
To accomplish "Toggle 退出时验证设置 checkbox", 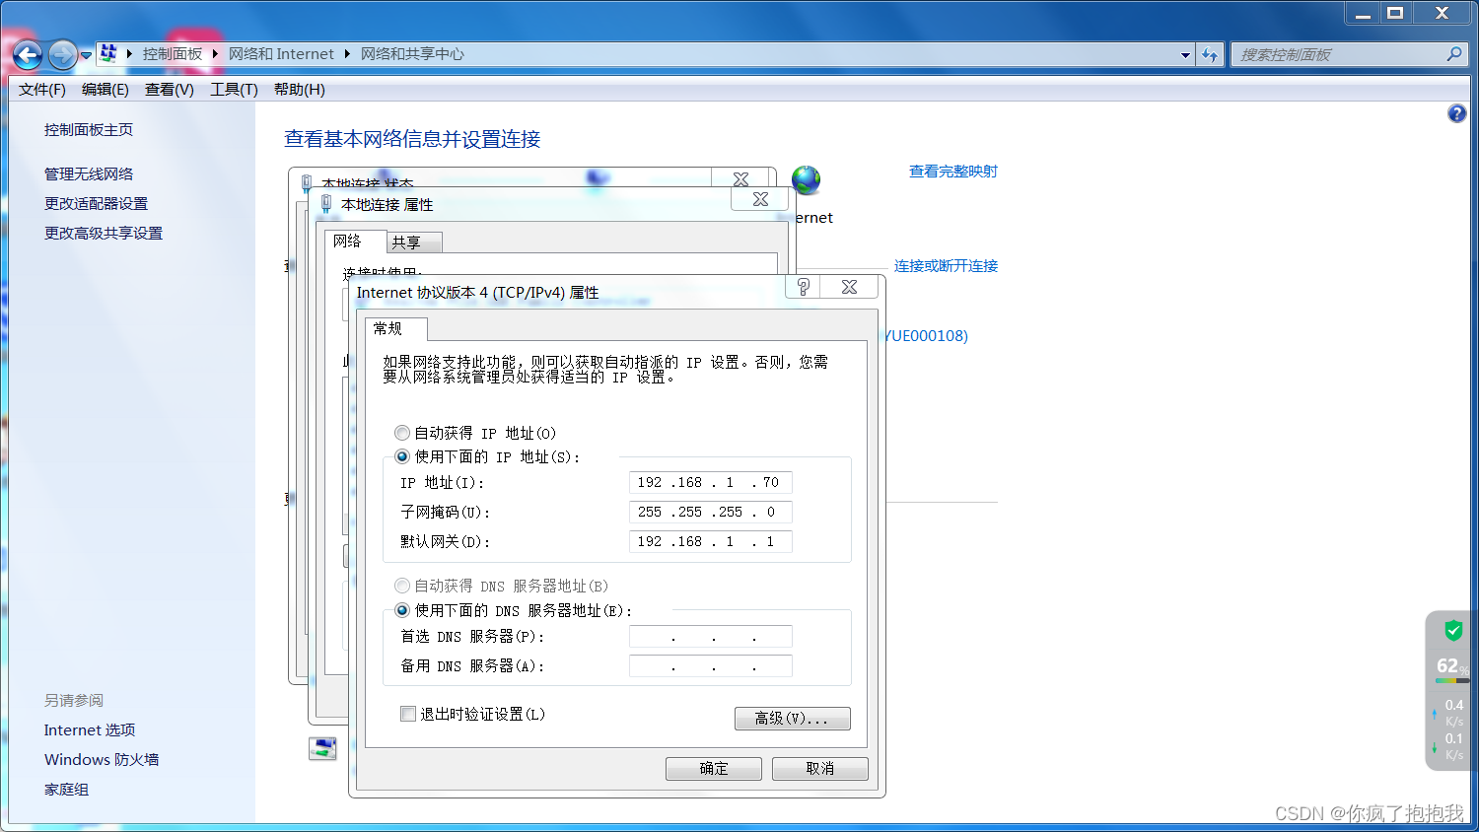I will (x=408, y=714).
